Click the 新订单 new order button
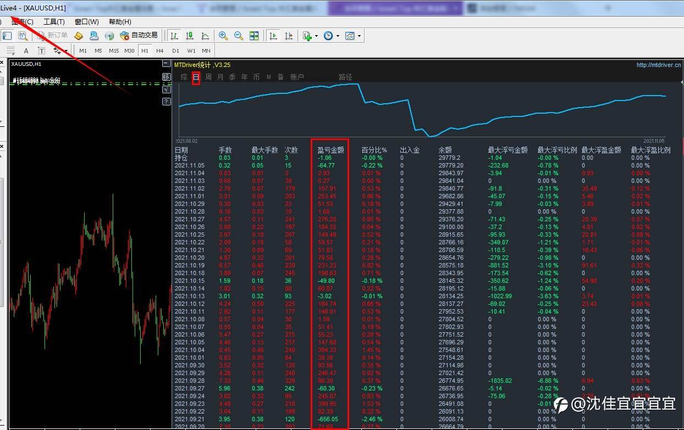 tap(52, 36)
